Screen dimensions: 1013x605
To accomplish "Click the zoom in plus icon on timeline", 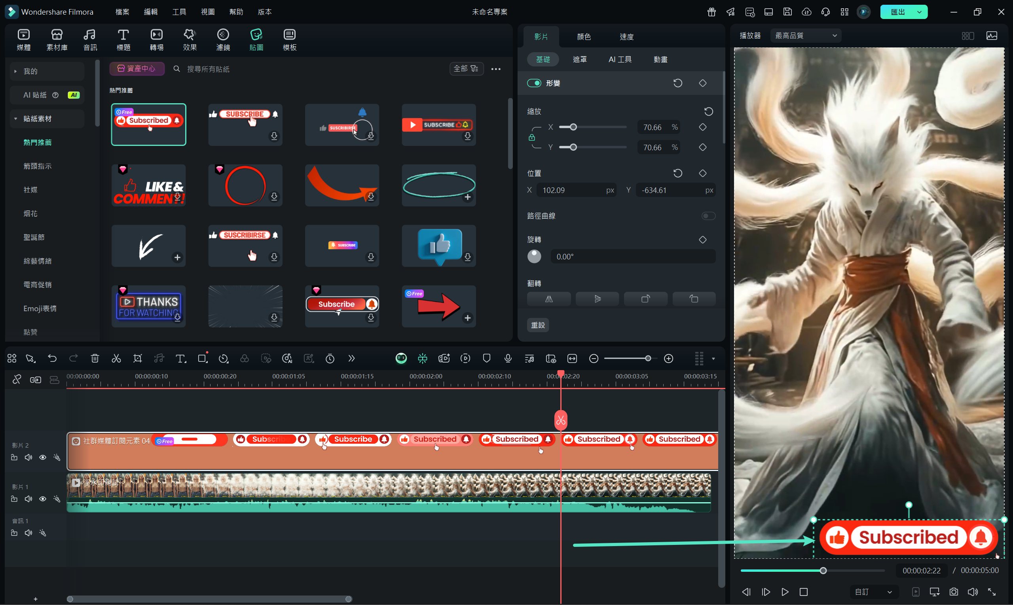I will (x=669, y=358).
